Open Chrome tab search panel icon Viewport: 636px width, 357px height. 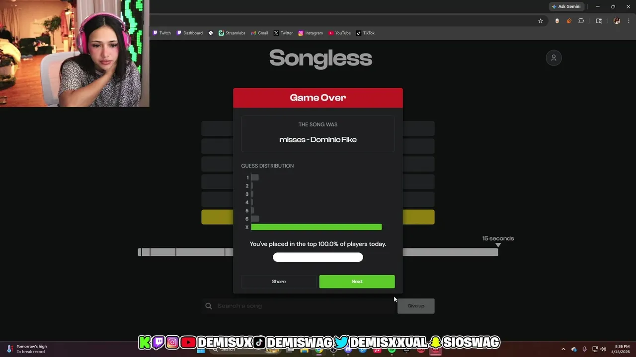click(599, 21)
